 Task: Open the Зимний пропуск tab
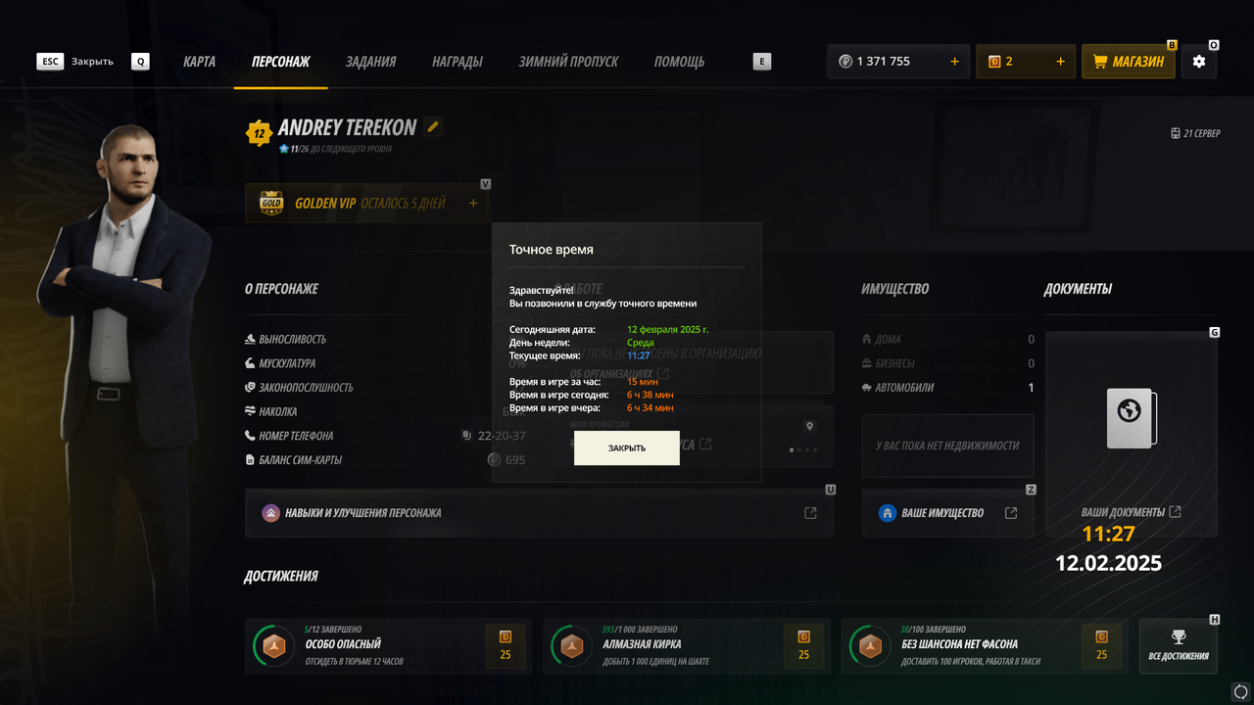point(568,62)
